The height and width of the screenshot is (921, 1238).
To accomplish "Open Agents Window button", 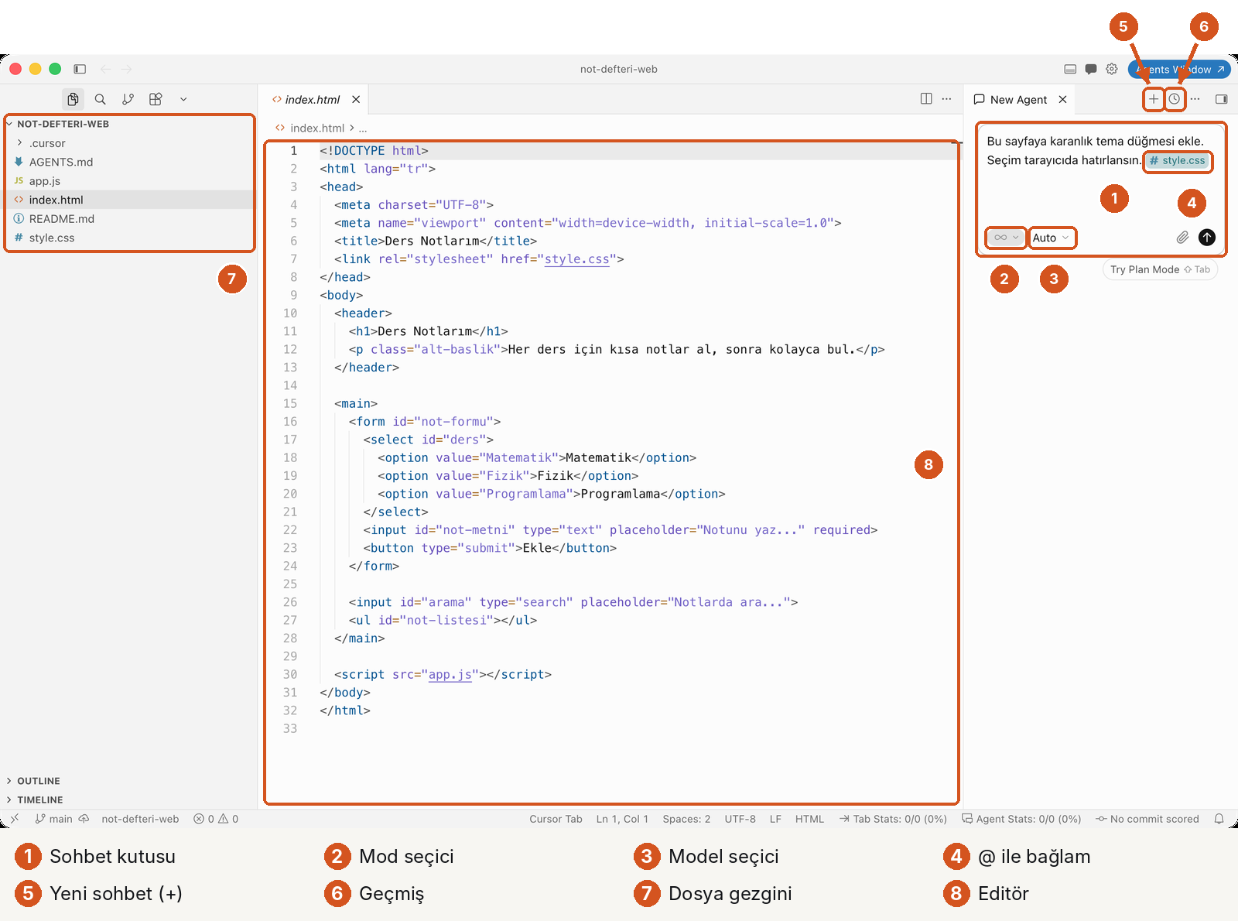I will [x=1179, y=70].
